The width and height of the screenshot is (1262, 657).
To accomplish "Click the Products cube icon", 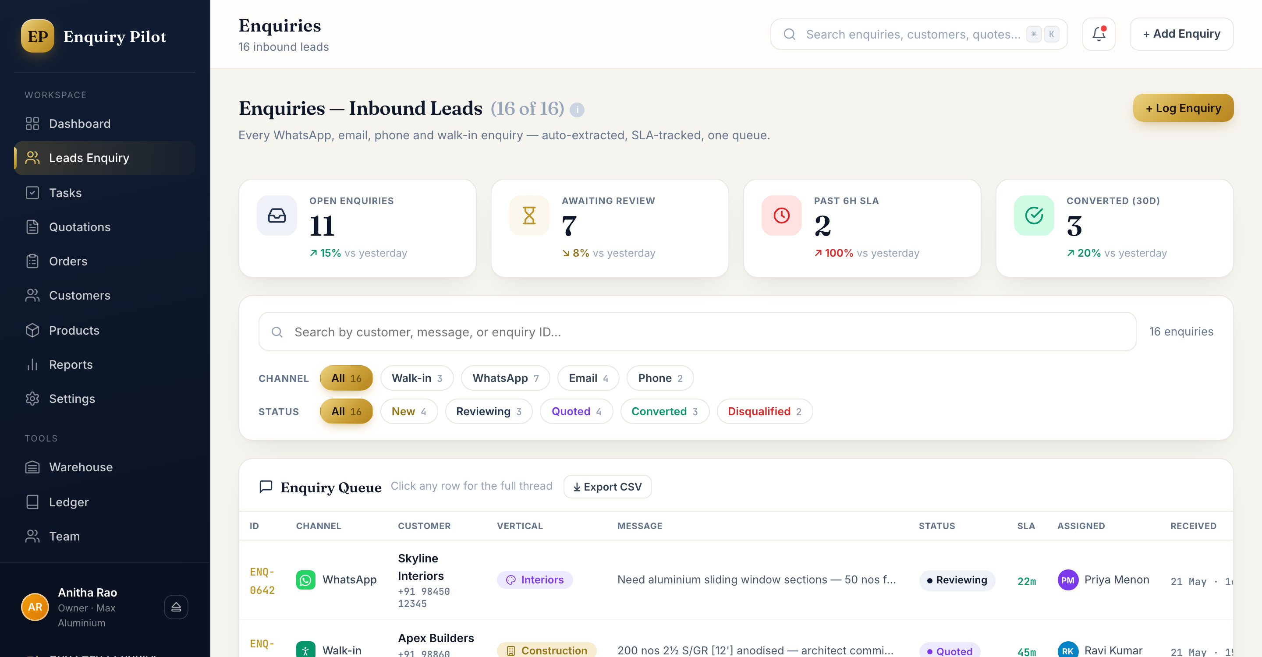I will (32, 330).
